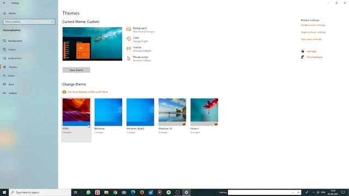Expand the taskbar Address bar dropdown
Screen dimensions: 349x196
[x=293, y=192]
